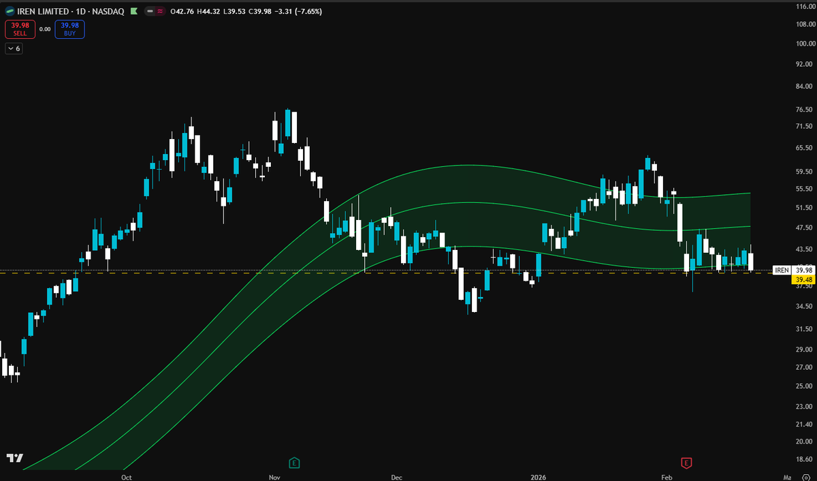Click the Oct label on time axis
This screenshot has width=817, height=481.
click(x=127, y=476)
